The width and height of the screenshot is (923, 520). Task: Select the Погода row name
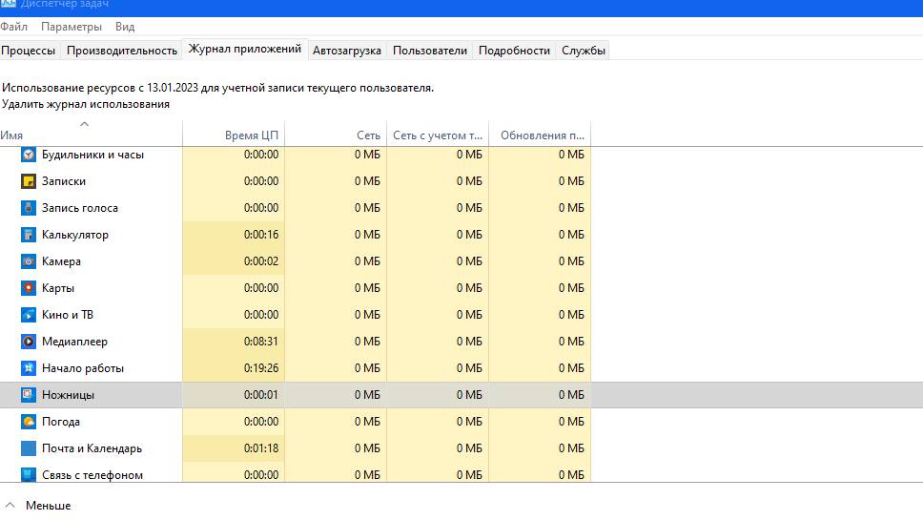[61, 422]
